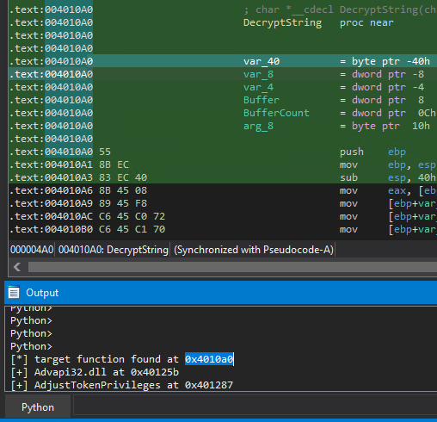Click the 0x401287 AdjustTokenPrivileges address
The width and height of the screenshot is (437, 422).
coord(209,385)
